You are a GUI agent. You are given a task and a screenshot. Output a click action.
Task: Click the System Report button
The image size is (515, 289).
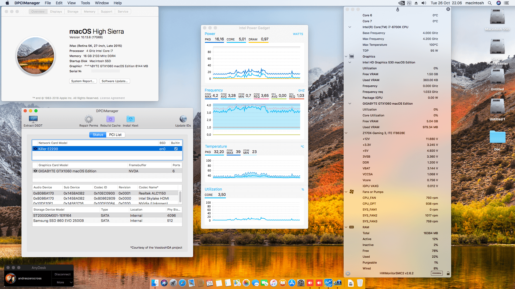(83, 81)
